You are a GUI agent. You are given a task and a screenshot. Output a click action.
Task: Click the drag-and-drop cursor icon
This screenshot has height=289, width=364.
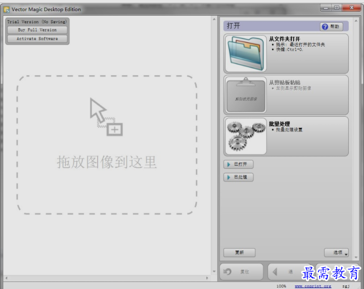pos(106,117)
